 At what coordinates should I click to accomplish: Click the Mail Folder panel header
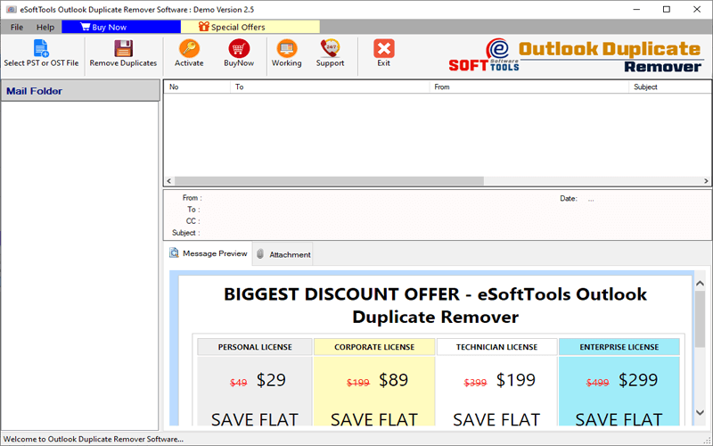pos(80,91)
